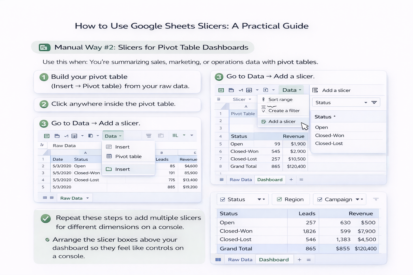Click the clip icon beside Sort range

tap(264, 99)
